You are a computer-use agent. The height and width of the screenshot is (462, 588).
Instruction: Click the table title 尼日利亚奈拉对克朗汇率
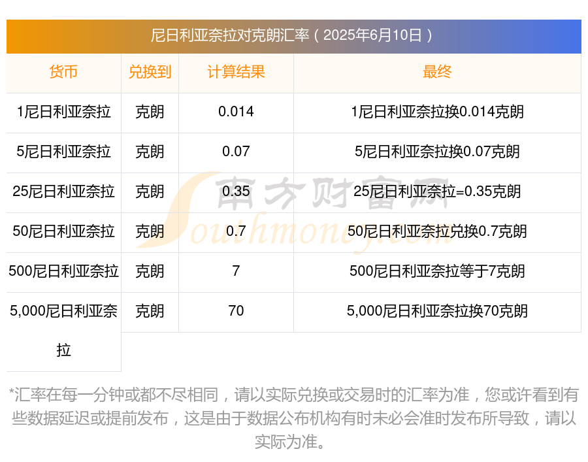pos(230,36)
